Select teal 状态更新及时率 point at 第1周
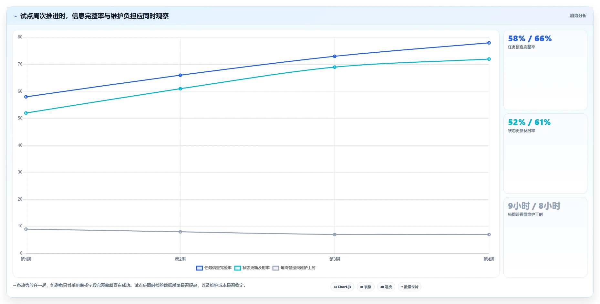600x304 pixels. pyautogui.click(x=26, y=113)
